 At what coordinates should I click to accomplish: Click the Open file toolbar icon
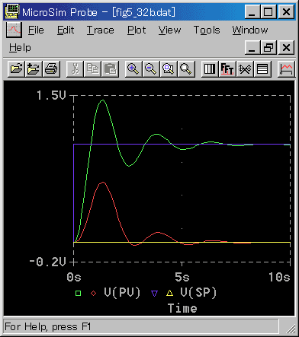pyautogui.click(x=16, y=68)
